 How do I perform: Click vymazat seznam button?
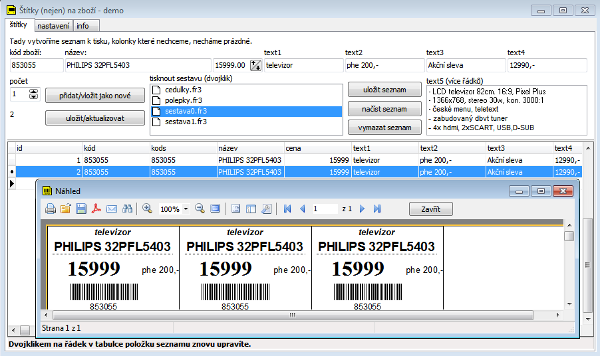pos(384,128)
